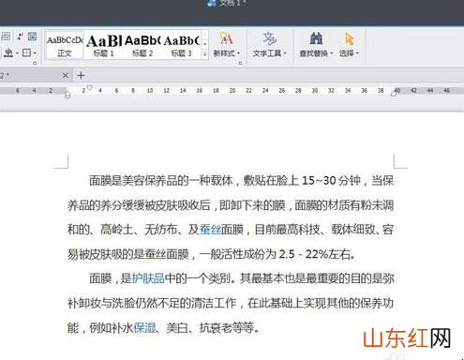
Task: Open the 保湿 hyperlink in text
Action: 144,328
